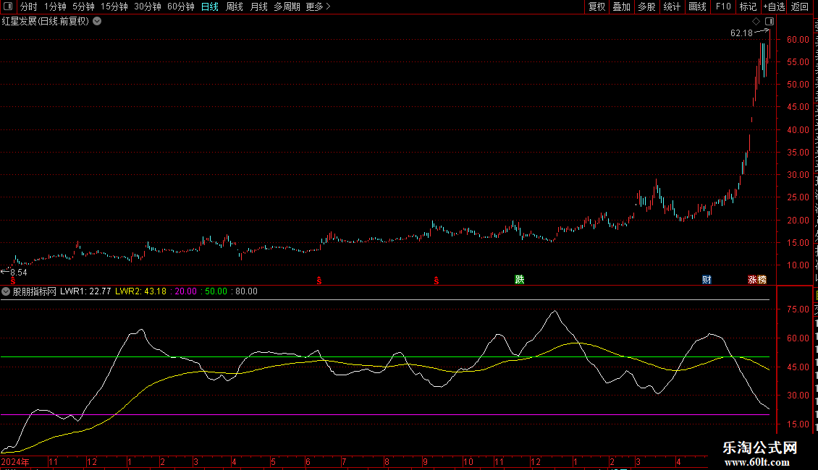Switch to 分时 intraday view

coord(29,7)
